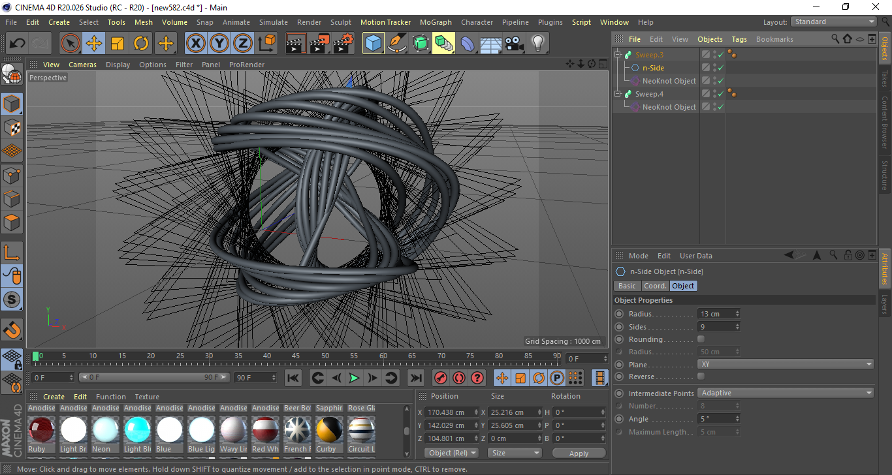Toggle Sweep.4 enable checkmark
The height and width of the screenshot is (475, 892).
point(720,94)
